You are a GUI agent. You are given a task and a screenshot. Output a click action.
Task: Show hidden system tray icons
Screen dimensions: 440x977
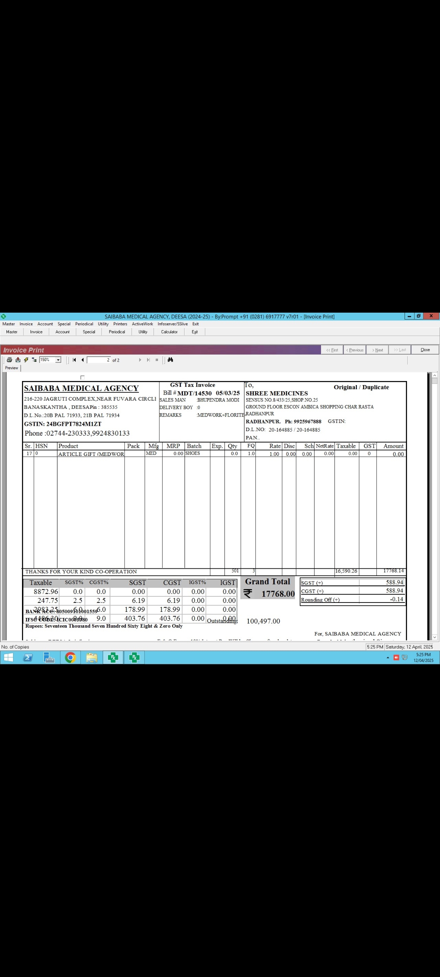coord(387,657)
